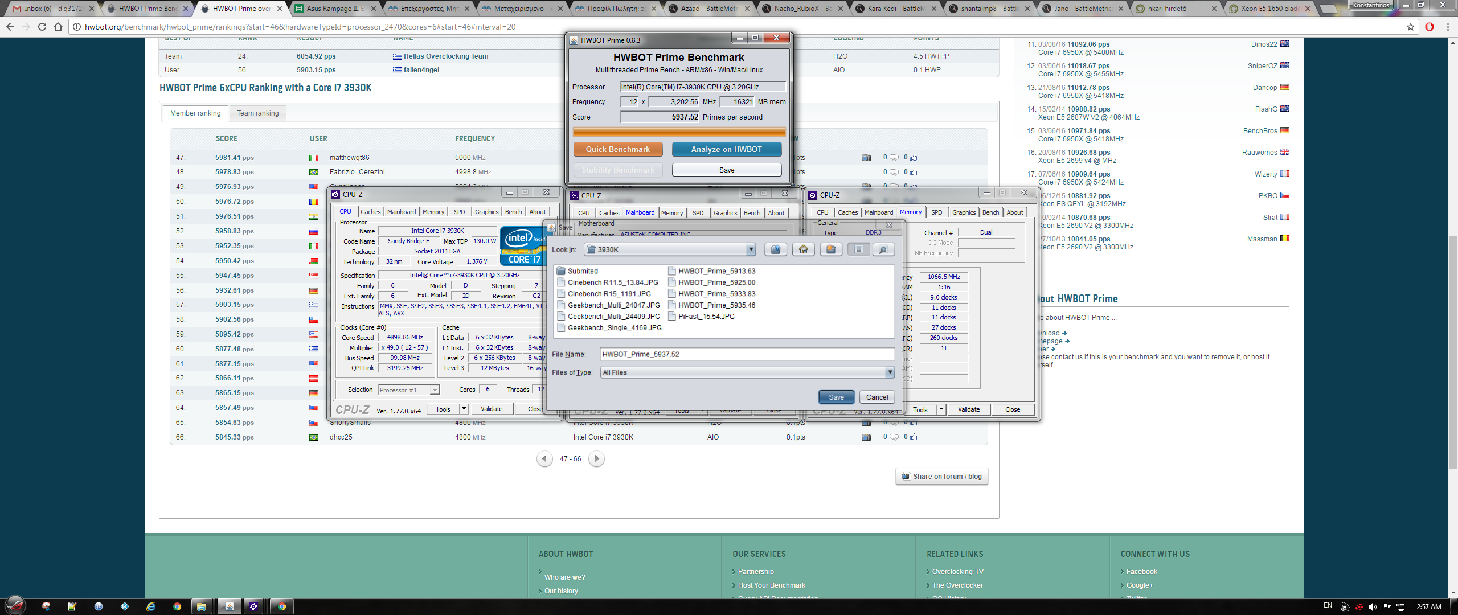Open the browser home page

(58, 27)
